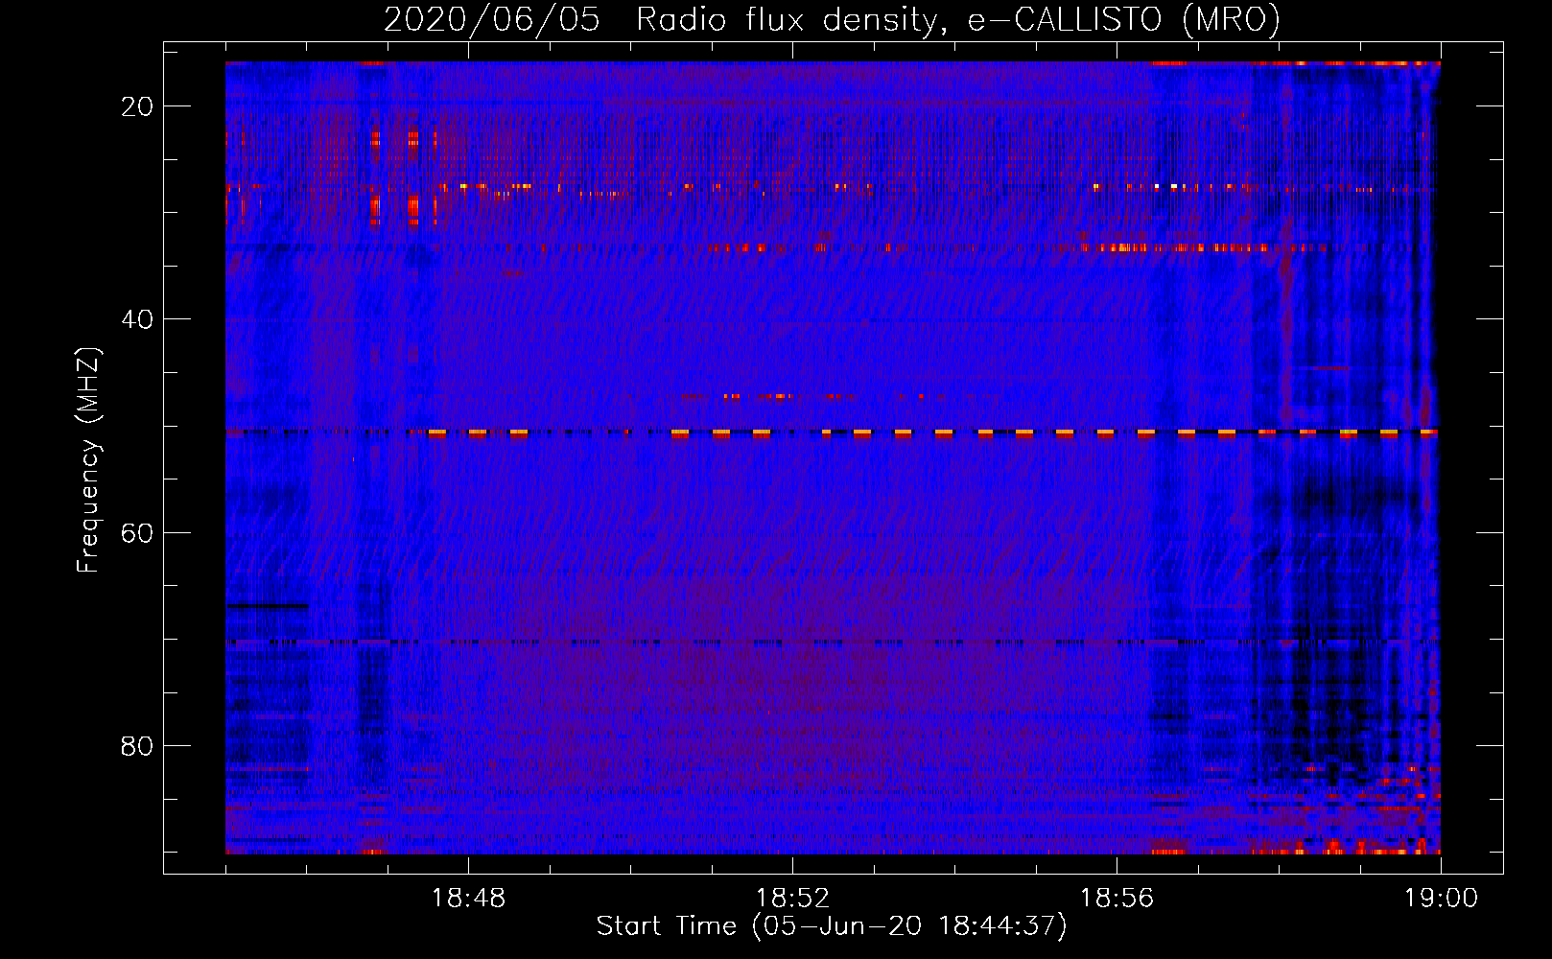Click the '18:52' time tick label

pos(792,899)
